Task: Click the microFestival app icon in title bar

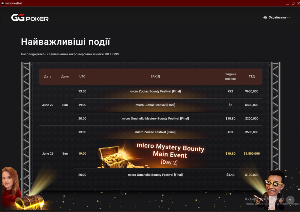Action: click(3, 3)
